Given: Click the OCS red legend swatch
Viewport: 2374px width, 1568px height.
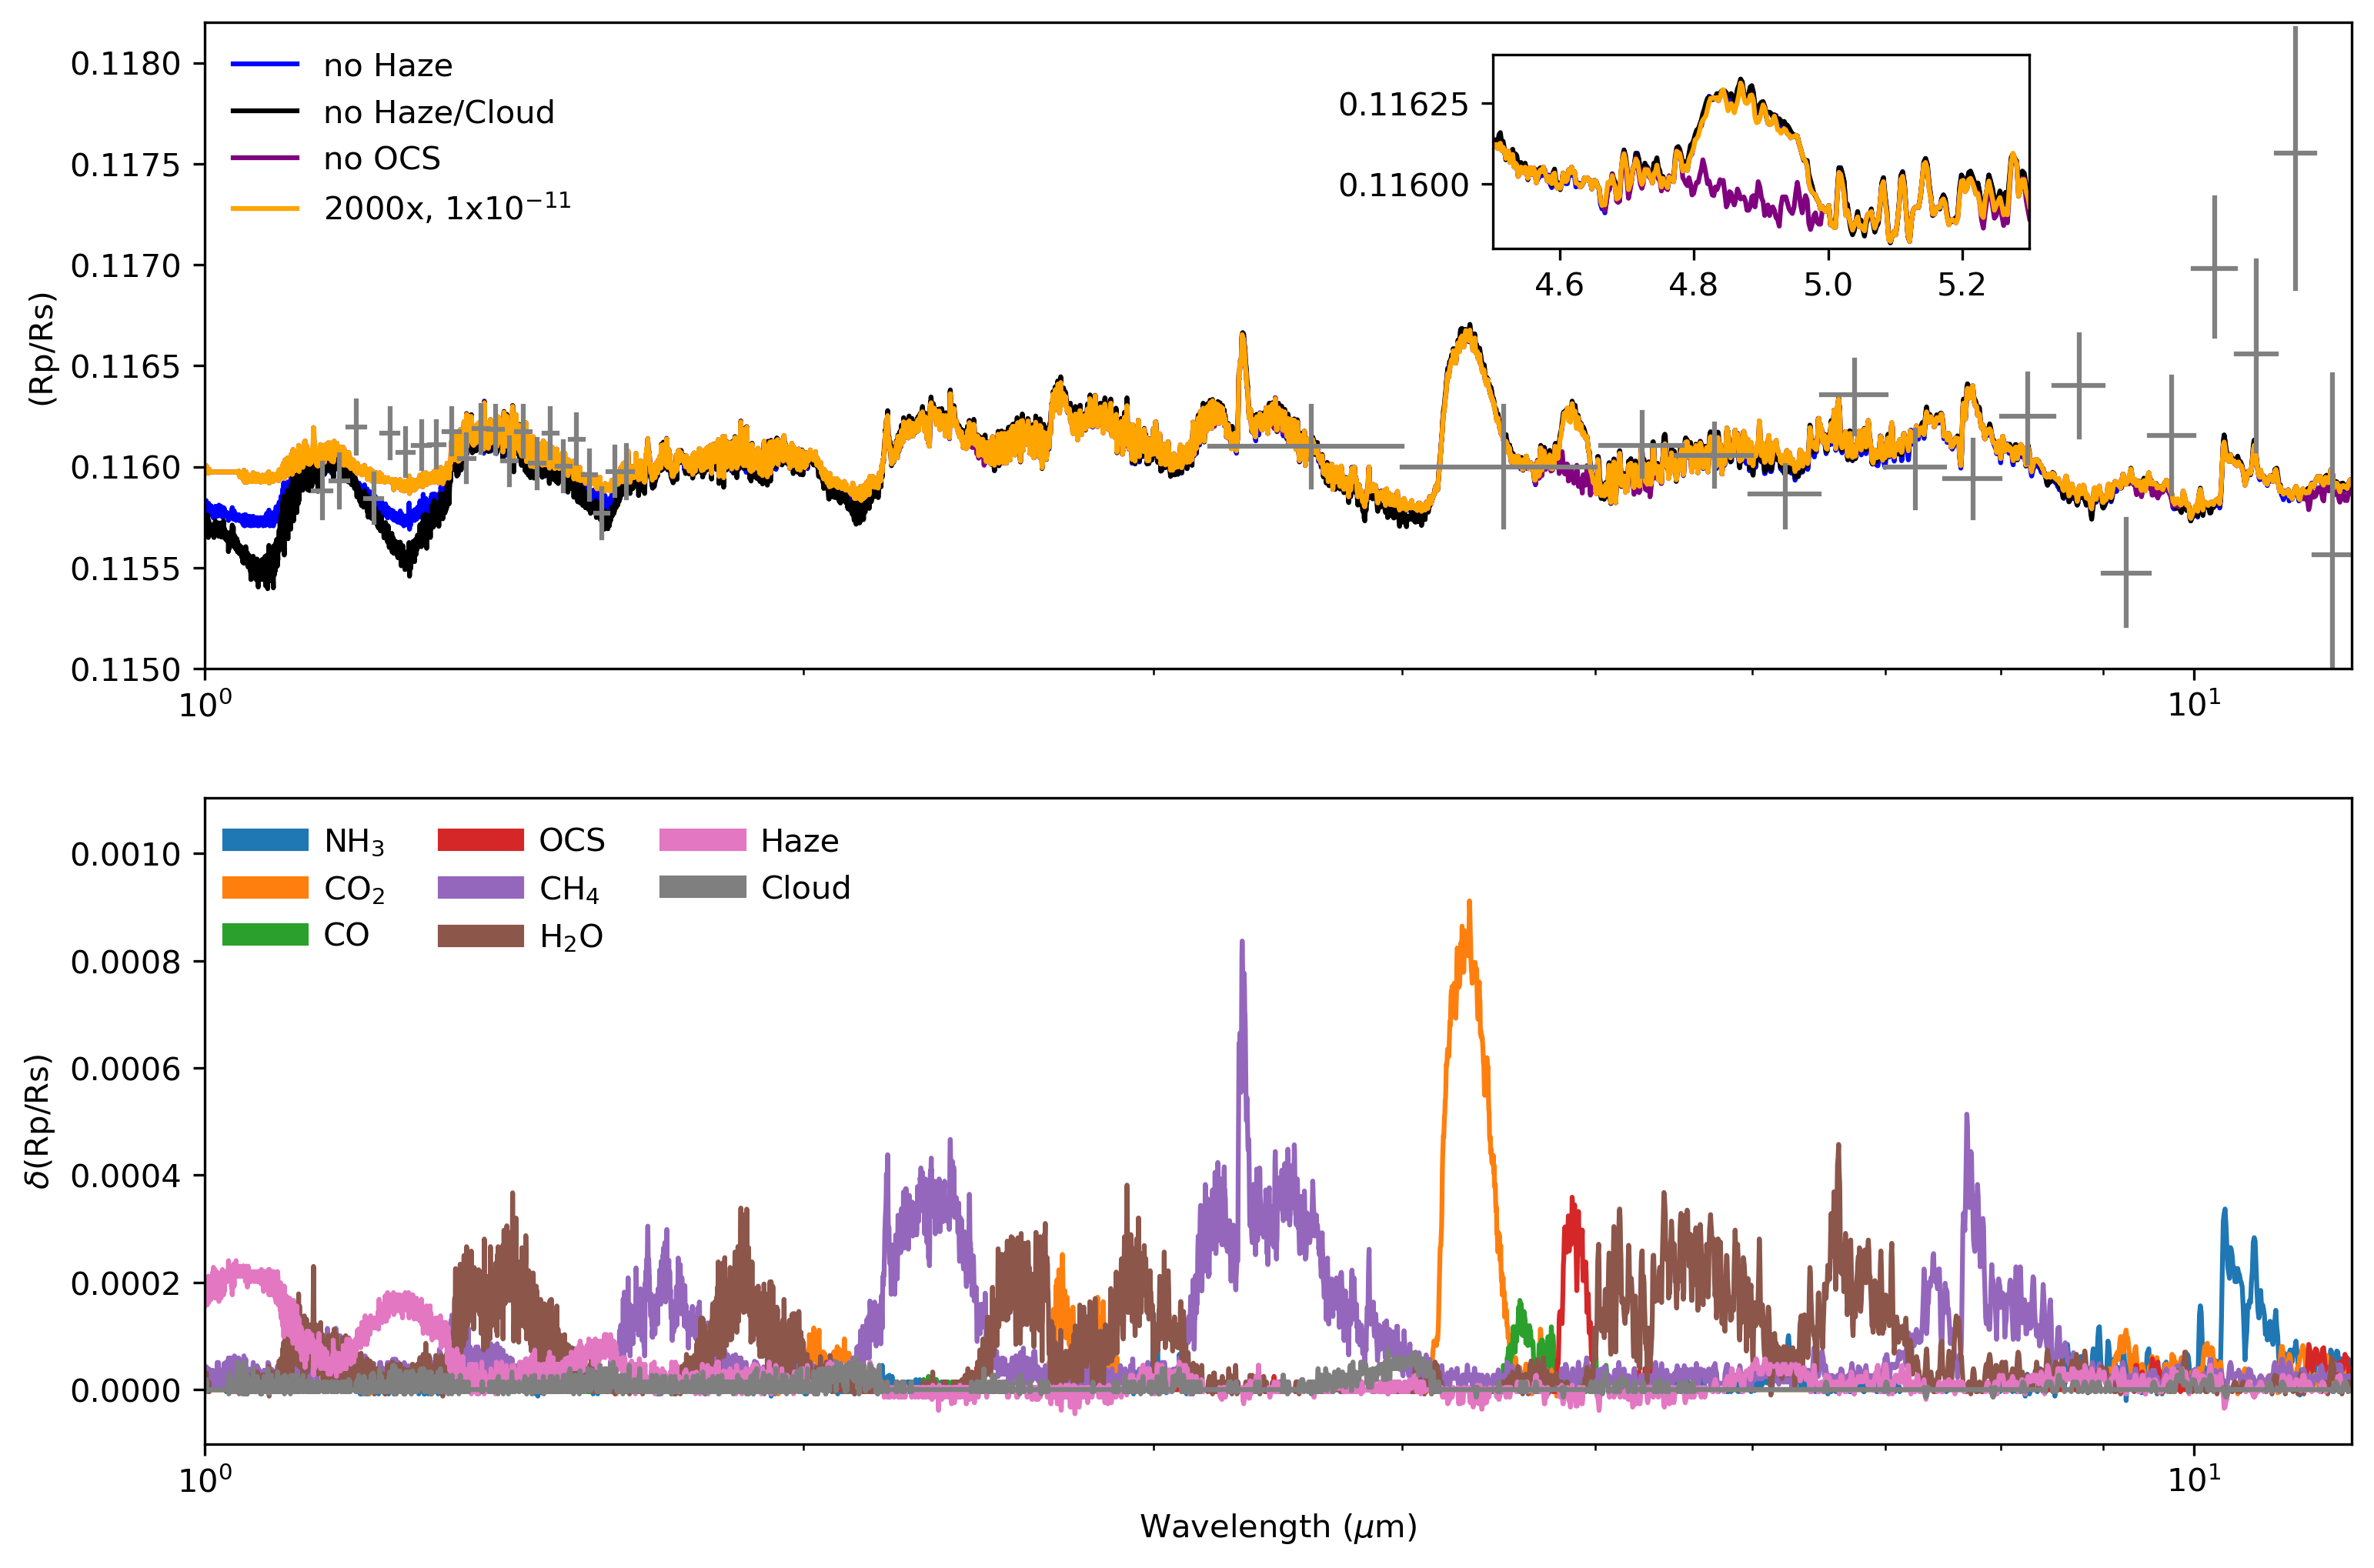Looking at the screenshot, I should tap(481, 840).
